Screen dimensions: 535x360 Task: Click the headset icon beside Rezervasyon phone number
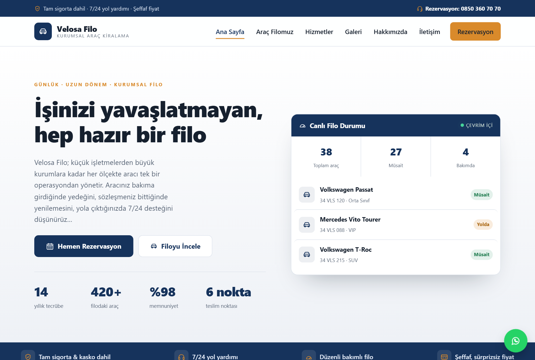pyautogui.click(x=420, y=9)
